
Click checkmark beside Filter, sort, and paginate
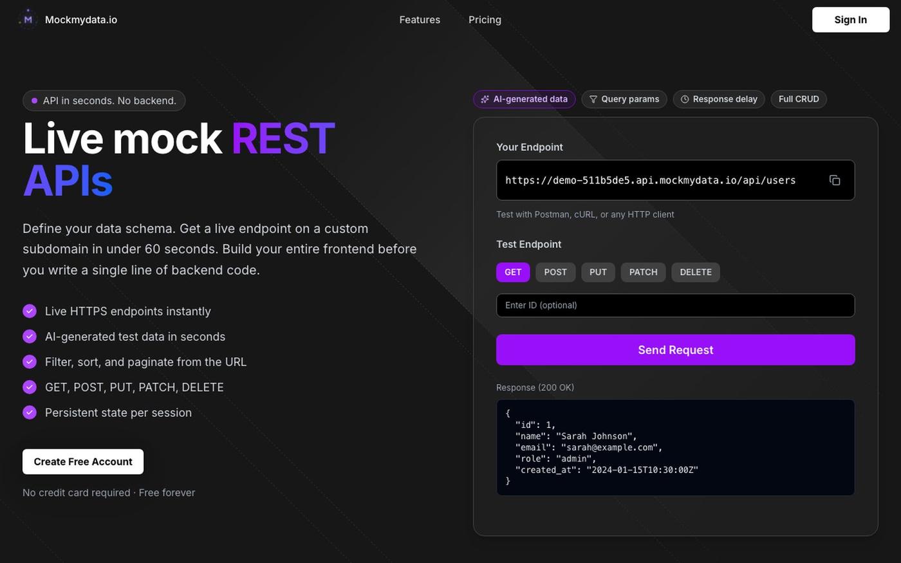[x=30, y=362]
